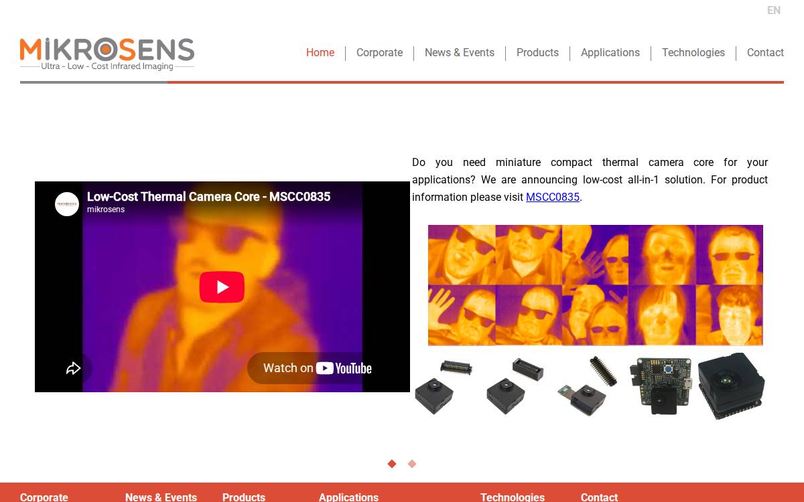Click the footer Contact link

599,497
